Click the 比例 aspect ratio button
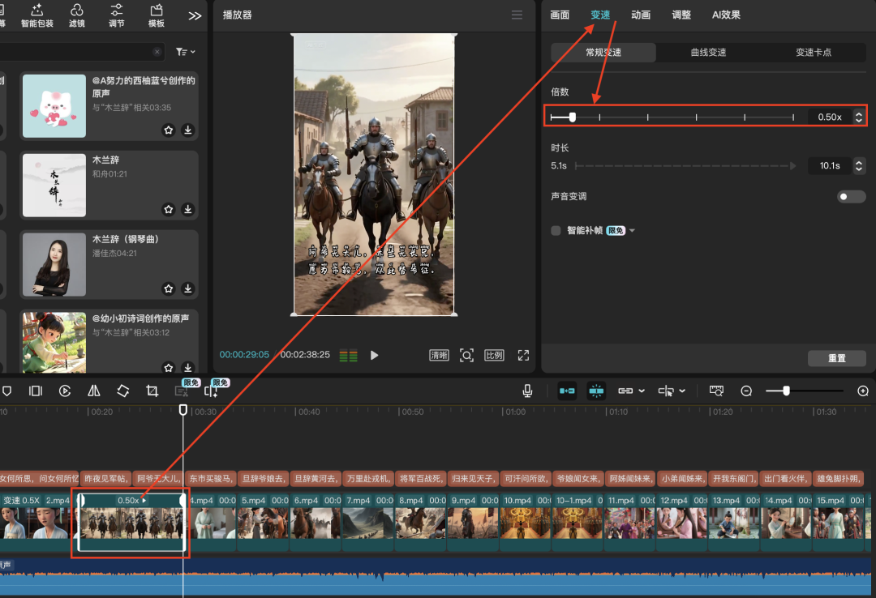Screen dimensions: 876x598 coord(493,356)
